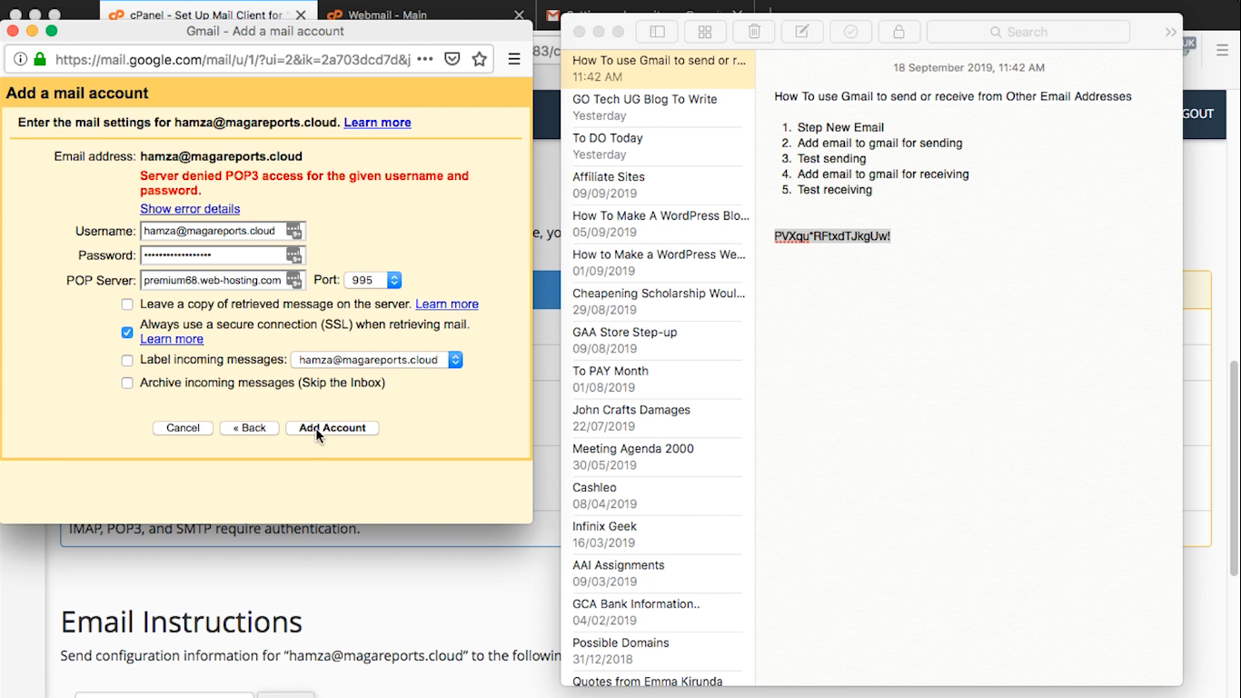Viewport: 1241px width, 698px height.
Task: Open the 'To PAY Month' note
Action: [x=658, y=379]
